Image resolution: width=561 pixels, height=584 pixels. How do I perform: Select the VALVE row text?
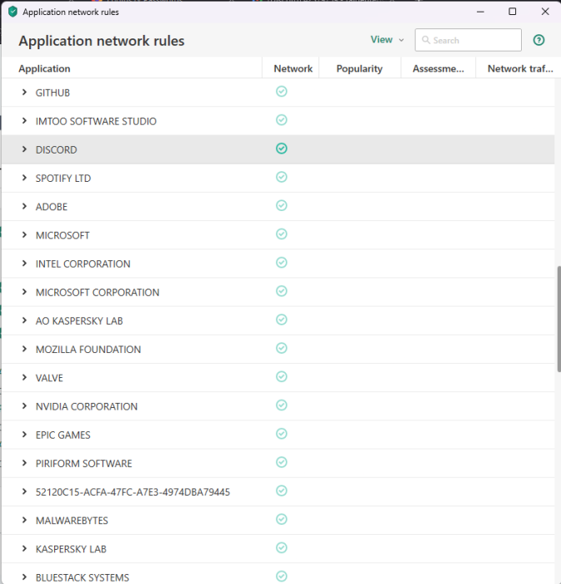(x=49, y=378)
